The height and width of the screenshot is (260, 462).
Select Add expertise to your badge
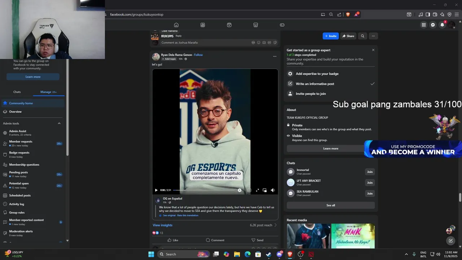click(331, 74)
